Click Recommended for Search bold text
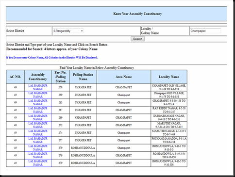Viewport: 235px width, 177px height. pos(52,49)
